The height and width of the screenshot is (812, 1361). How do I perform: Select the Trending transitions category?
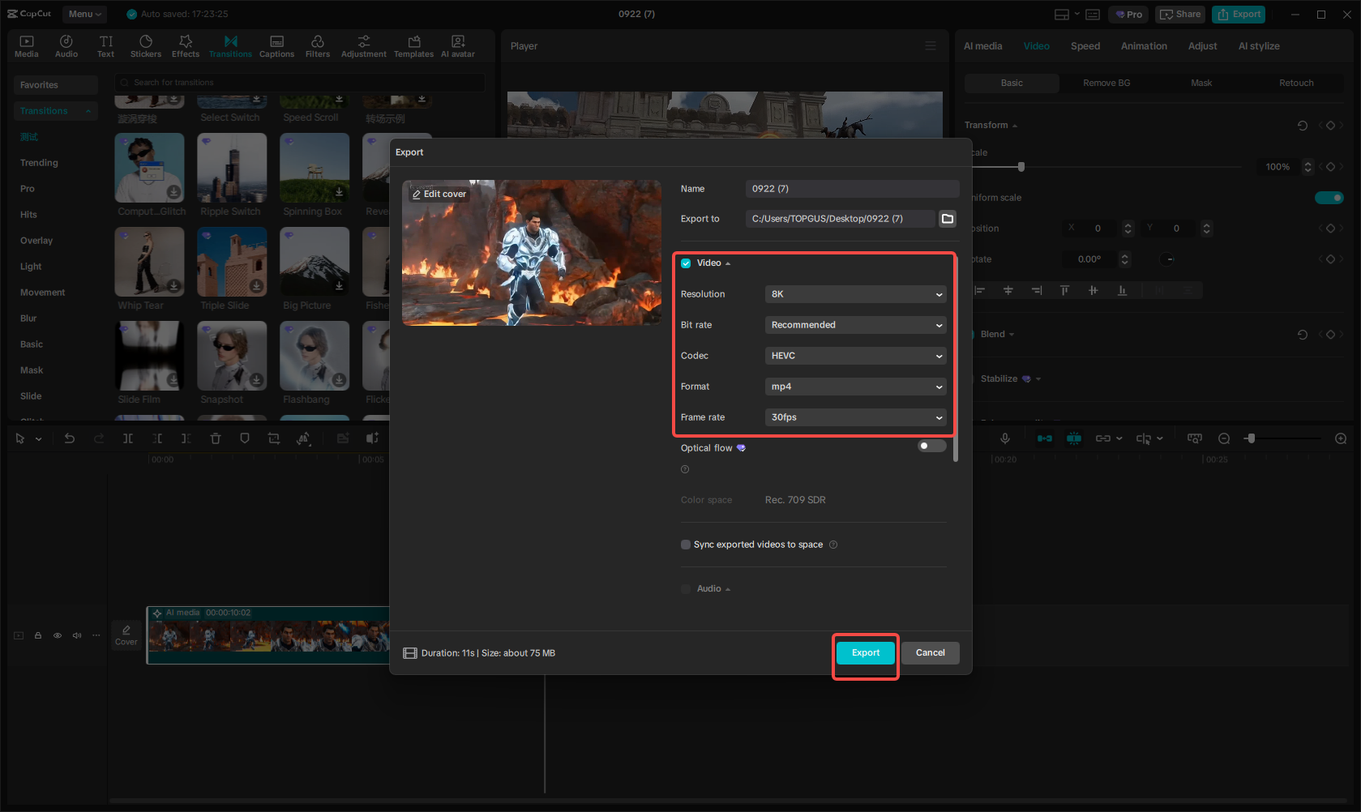click(39, 163)
